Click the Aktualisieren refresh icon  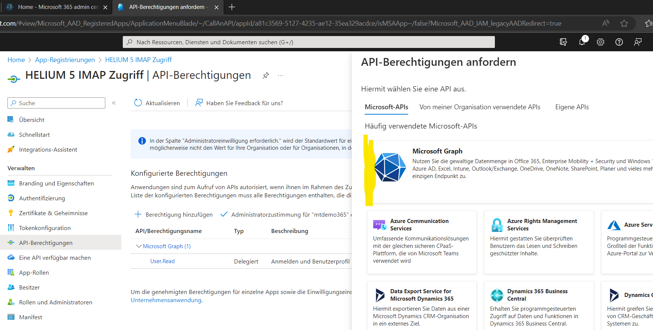138,103
